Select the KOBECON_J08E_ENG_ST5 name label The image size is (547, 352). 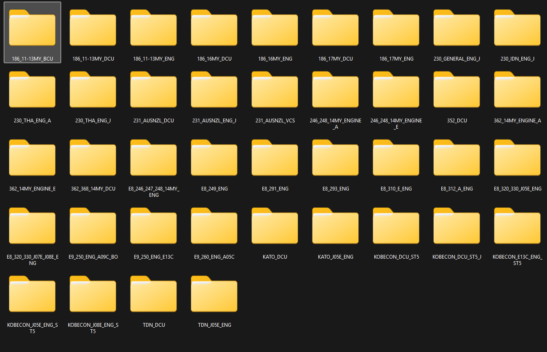click(x=93, y=328)
